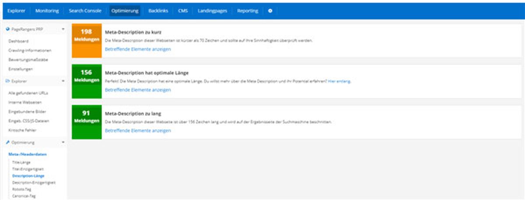Click the globe icon beside PageRangers PRP
525x200 pixels.
click(7, 29)
